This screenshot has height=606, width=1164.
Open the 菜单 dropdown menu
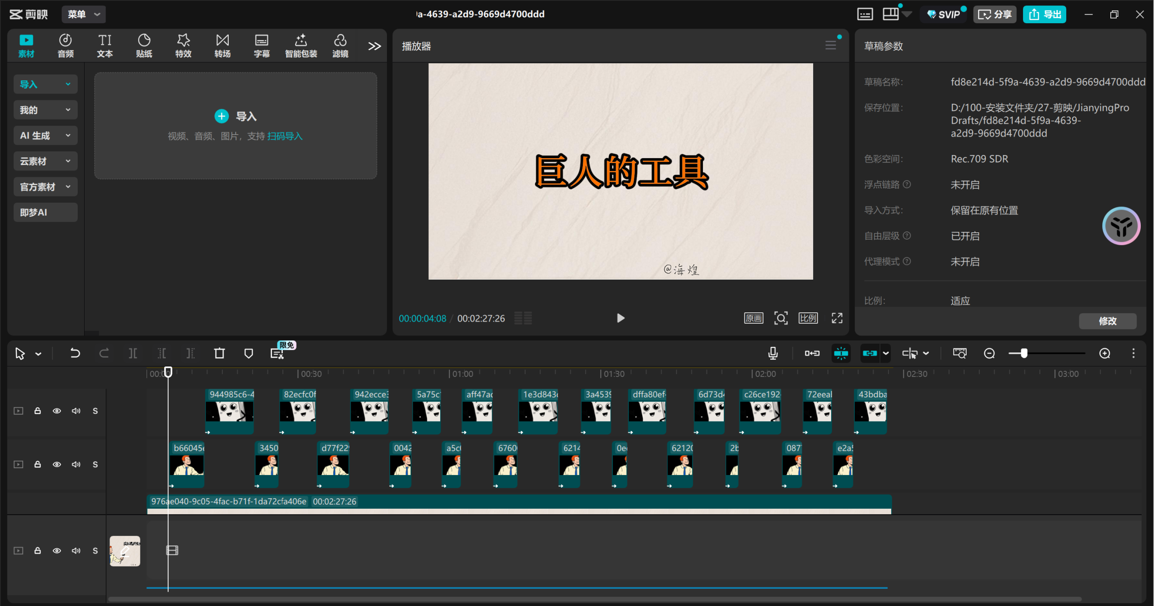[x=84, y=14]
